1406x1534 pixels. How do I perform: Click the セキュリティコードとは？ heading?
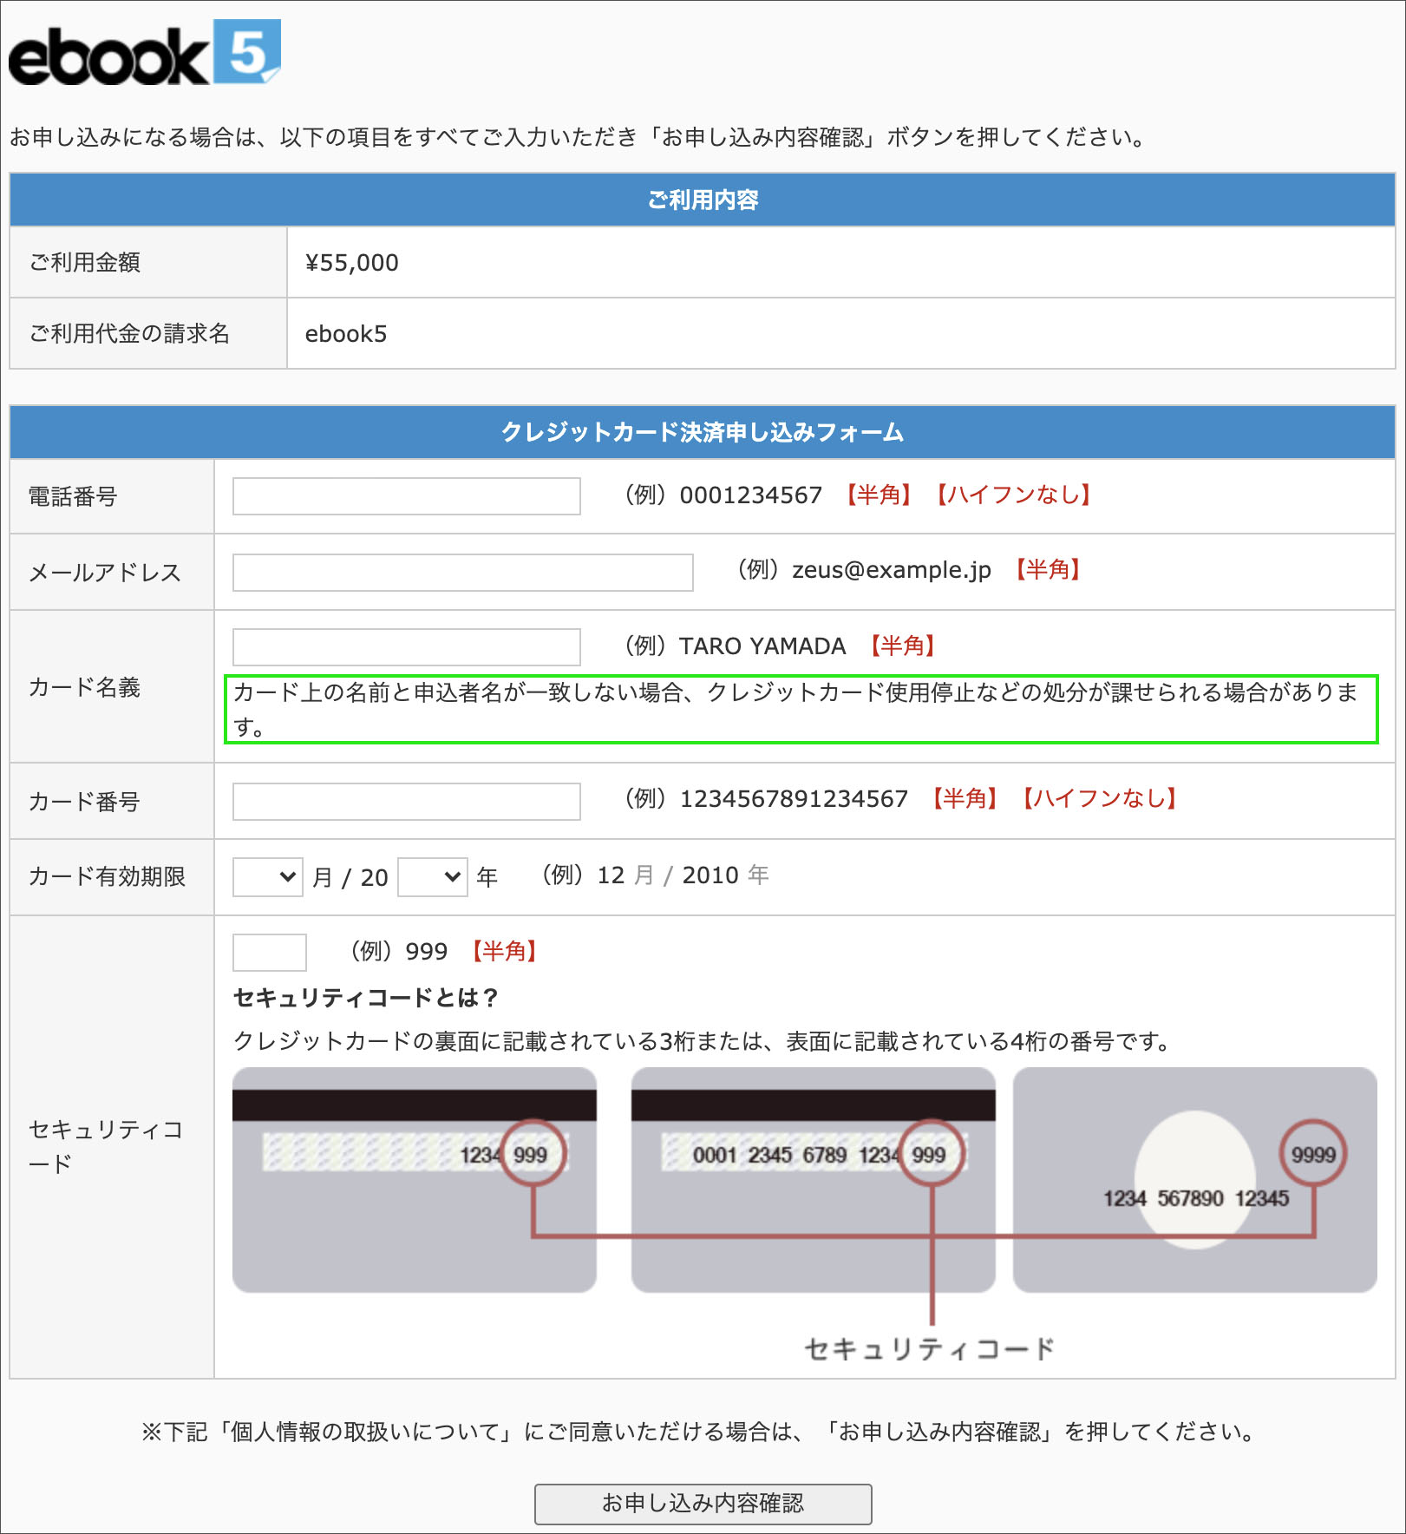(x=366, y=998)
